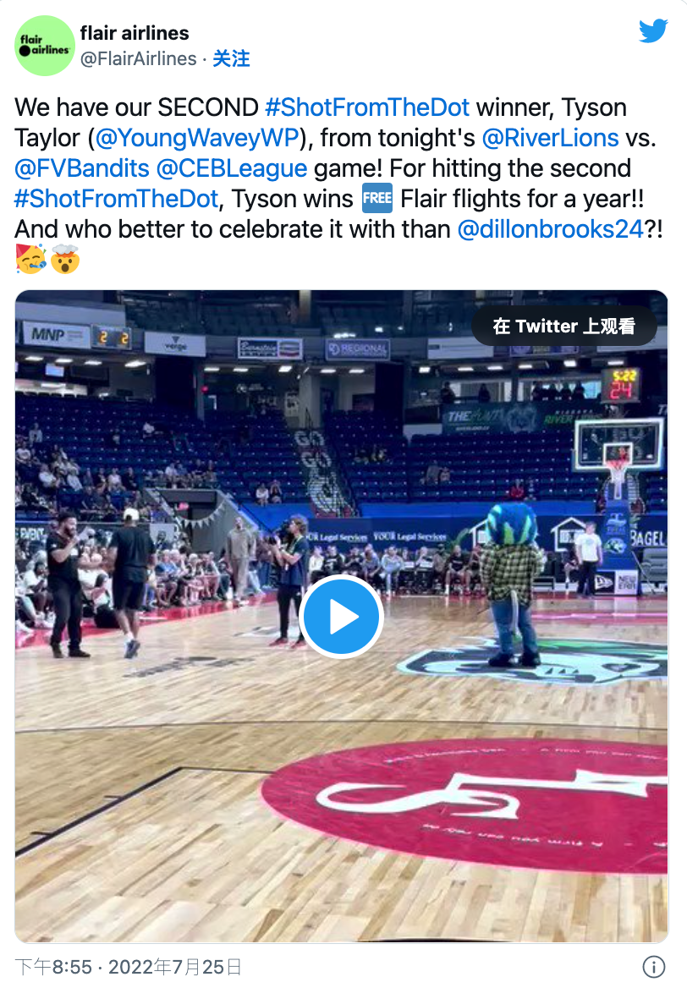Click the party face emoji
Viewport: 687px width, 988px height.
31,259
